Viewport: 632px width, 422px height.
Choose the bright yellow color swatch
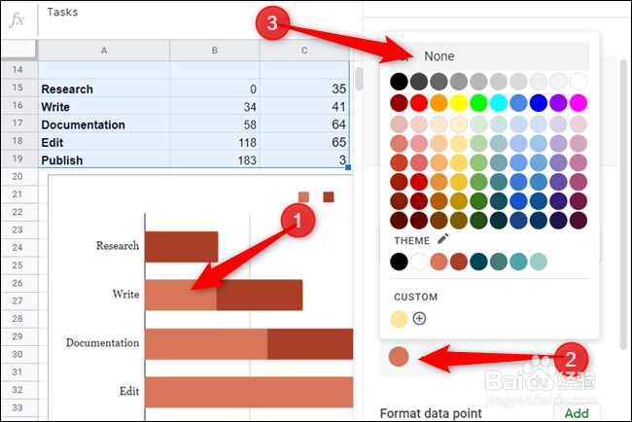(x=459, y=103)
